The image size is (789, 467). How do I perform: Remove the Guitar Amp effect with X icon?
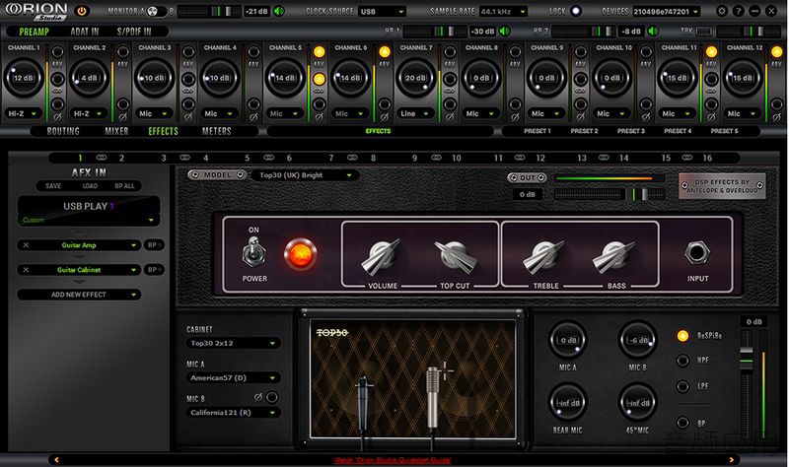(27, 245)
